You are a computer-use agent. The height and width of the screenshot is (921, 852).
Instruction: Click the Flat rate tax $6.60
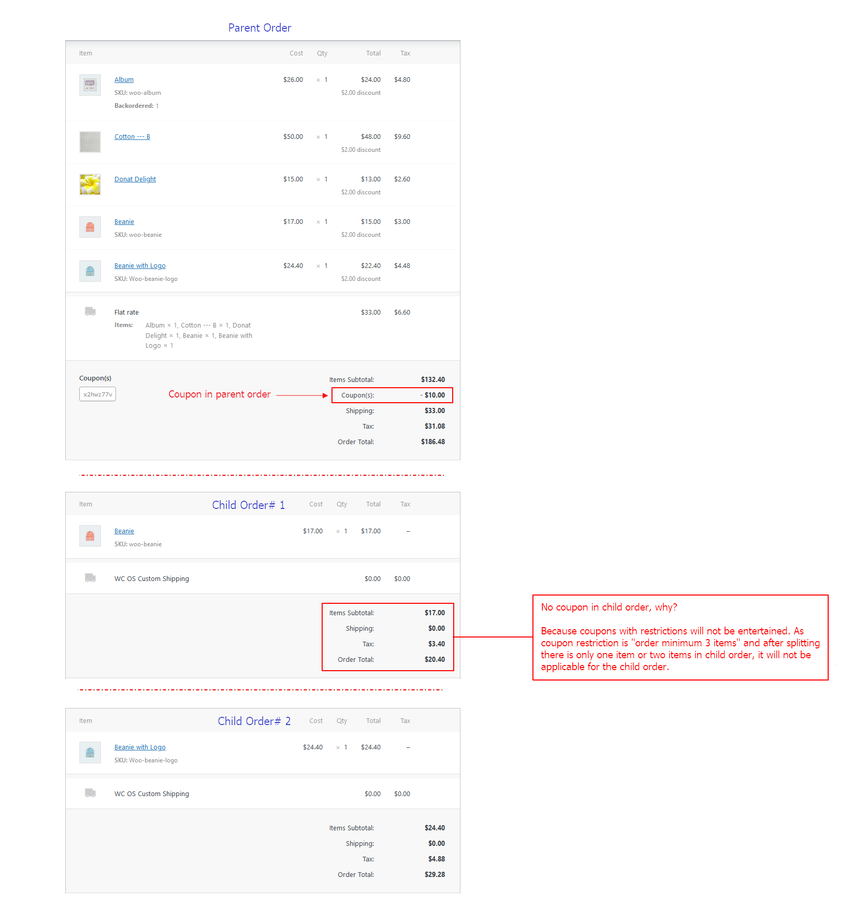(402, 313)
